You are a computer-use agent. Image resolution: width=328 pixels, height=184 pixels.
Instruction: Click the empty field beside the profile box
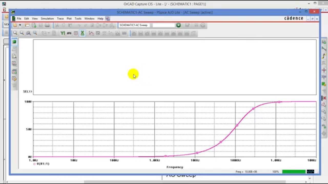point(163,25)
